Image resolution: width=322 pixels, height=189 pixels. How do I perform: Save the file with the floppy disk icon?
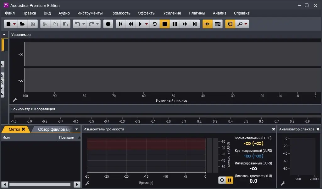32,24
